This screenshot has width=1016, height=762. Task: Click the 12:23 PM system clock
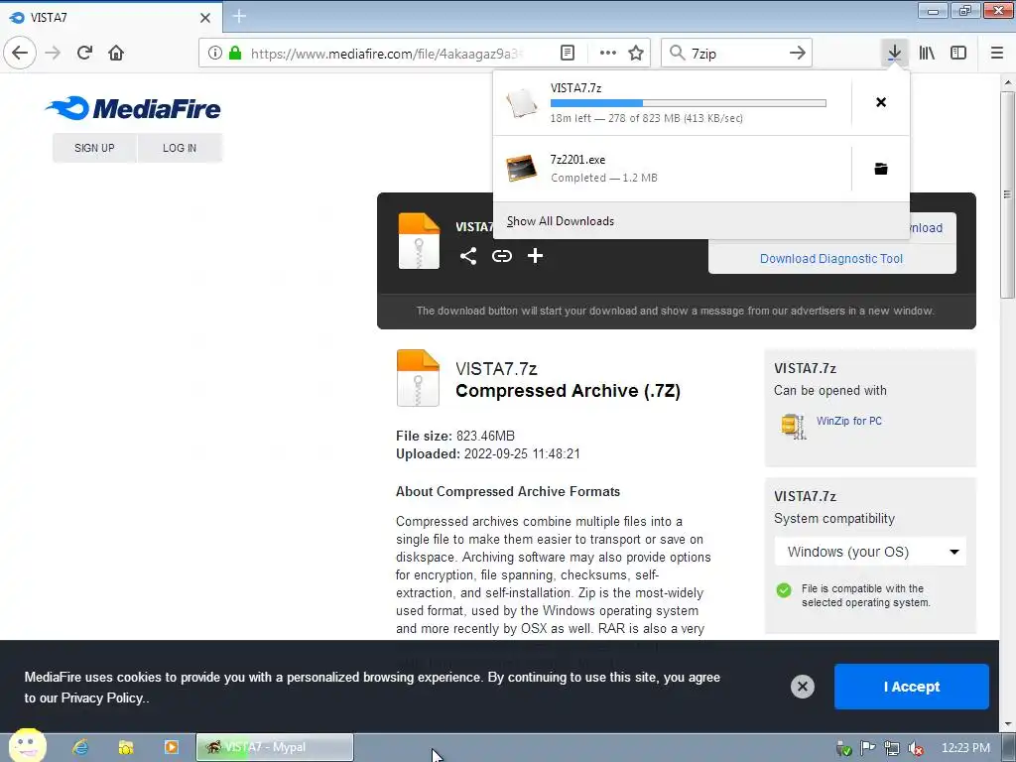coord(965,748)
